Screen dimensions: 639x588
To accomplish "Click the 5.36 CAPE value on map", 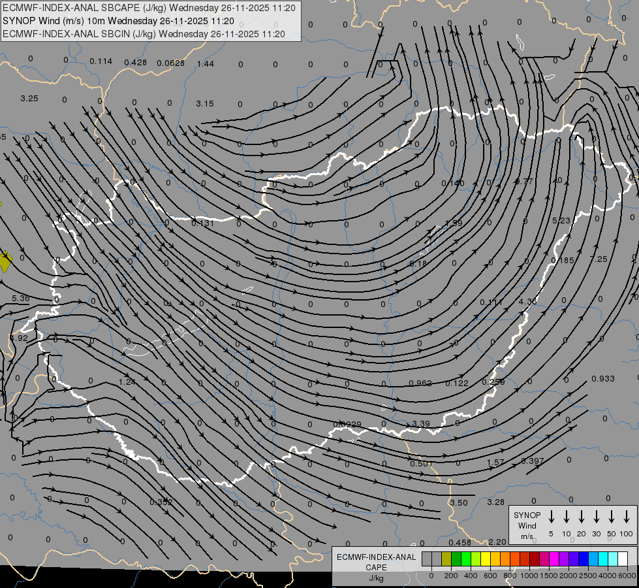I will pos(21,299).
